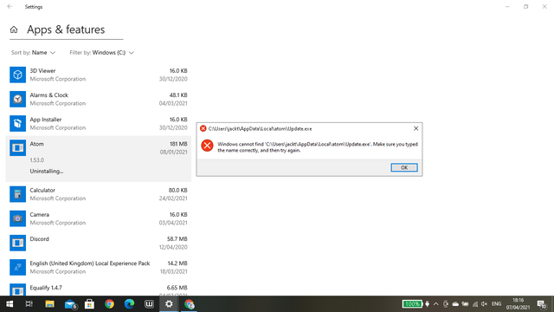Select the Calculator entry name

42,191
